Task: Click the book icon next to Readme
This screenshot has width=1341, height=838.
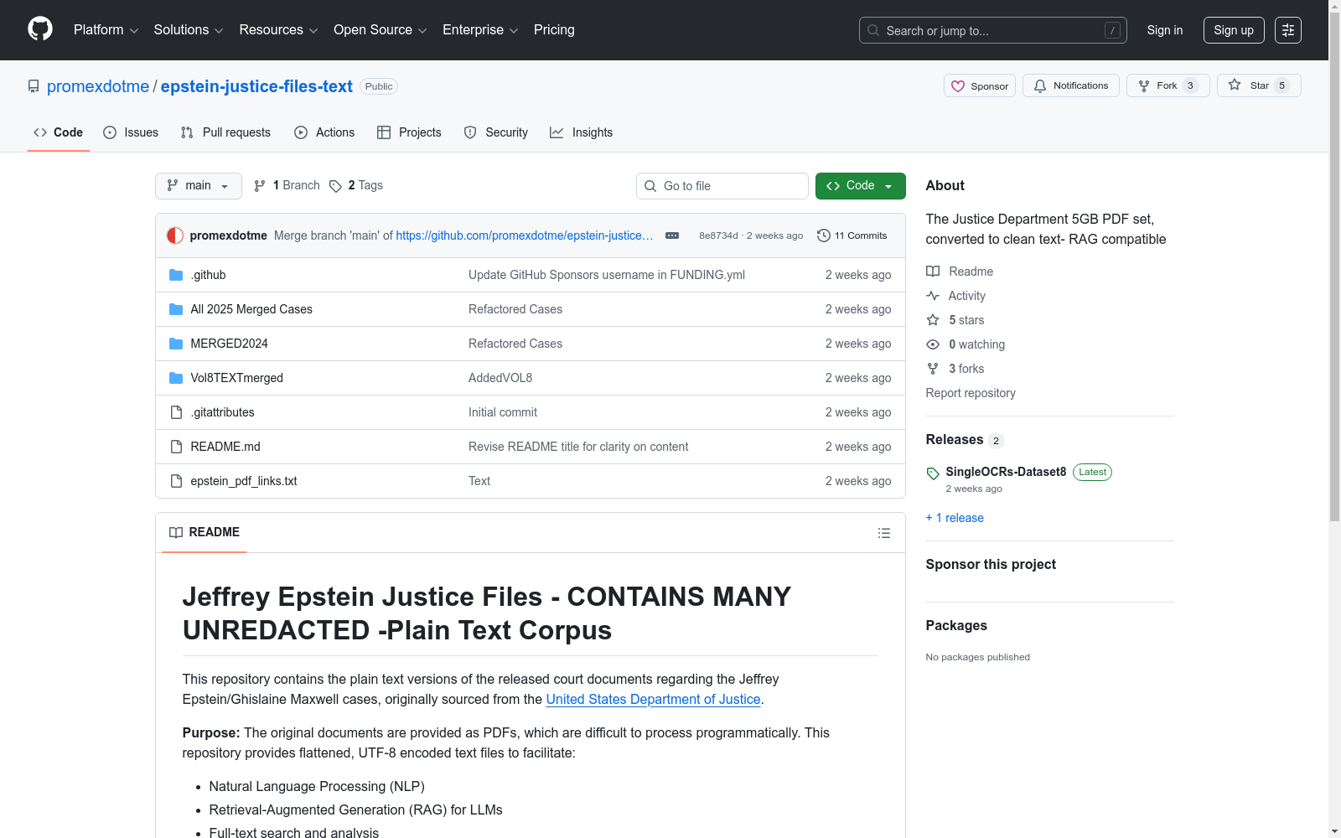Action: tap(933, 272)
